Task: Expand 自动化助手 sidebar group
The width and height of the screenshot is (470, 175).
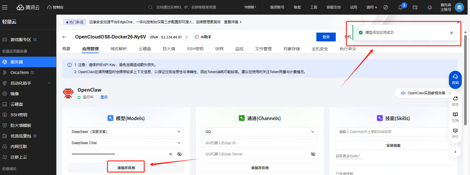Action: (x=28, y=83)
